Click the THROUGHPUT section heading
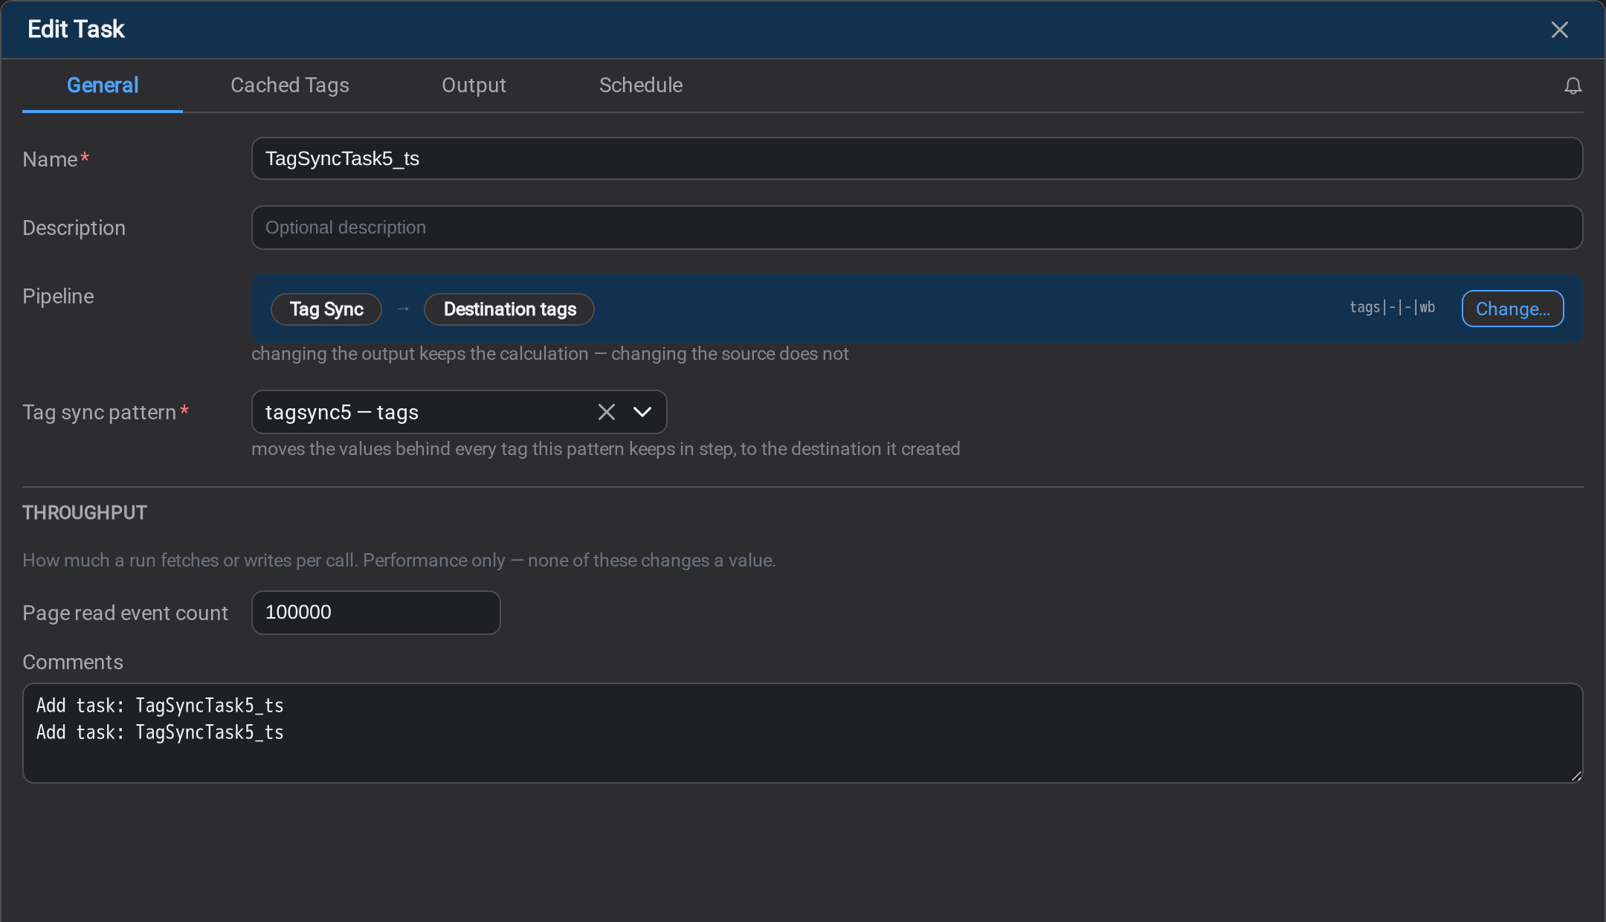 click(x=85, y=512)
